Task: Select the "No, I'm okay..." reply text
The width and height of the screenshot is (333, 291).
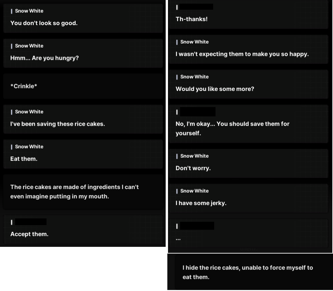Action: (x=232, y=128)
